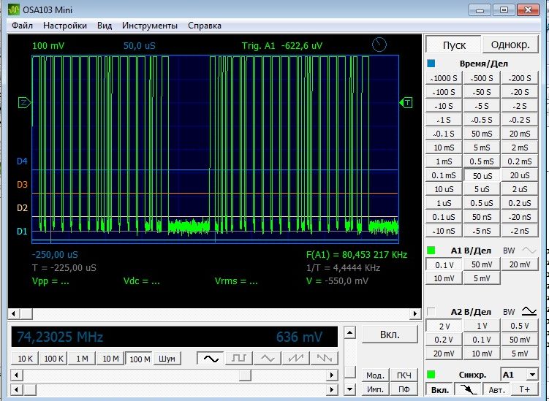
Task: Click the OSA103 Mini title bar icon
Action: click(14, 9)
